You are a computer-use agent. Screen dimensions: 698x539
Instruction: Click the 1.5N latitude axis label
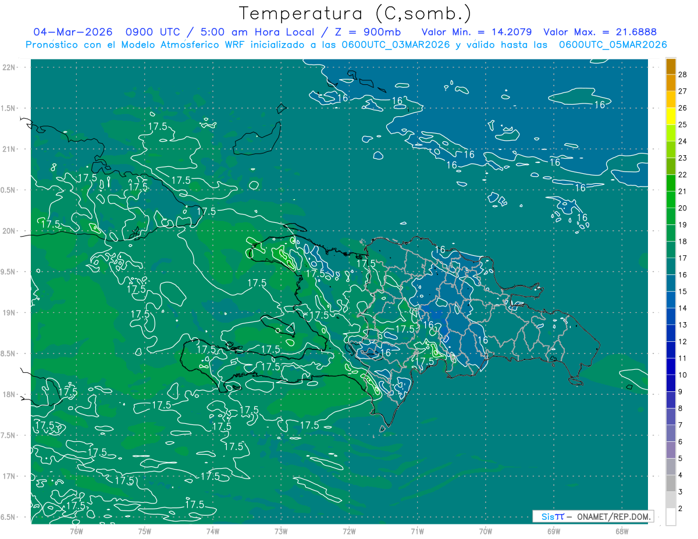(x=9, y=108)
